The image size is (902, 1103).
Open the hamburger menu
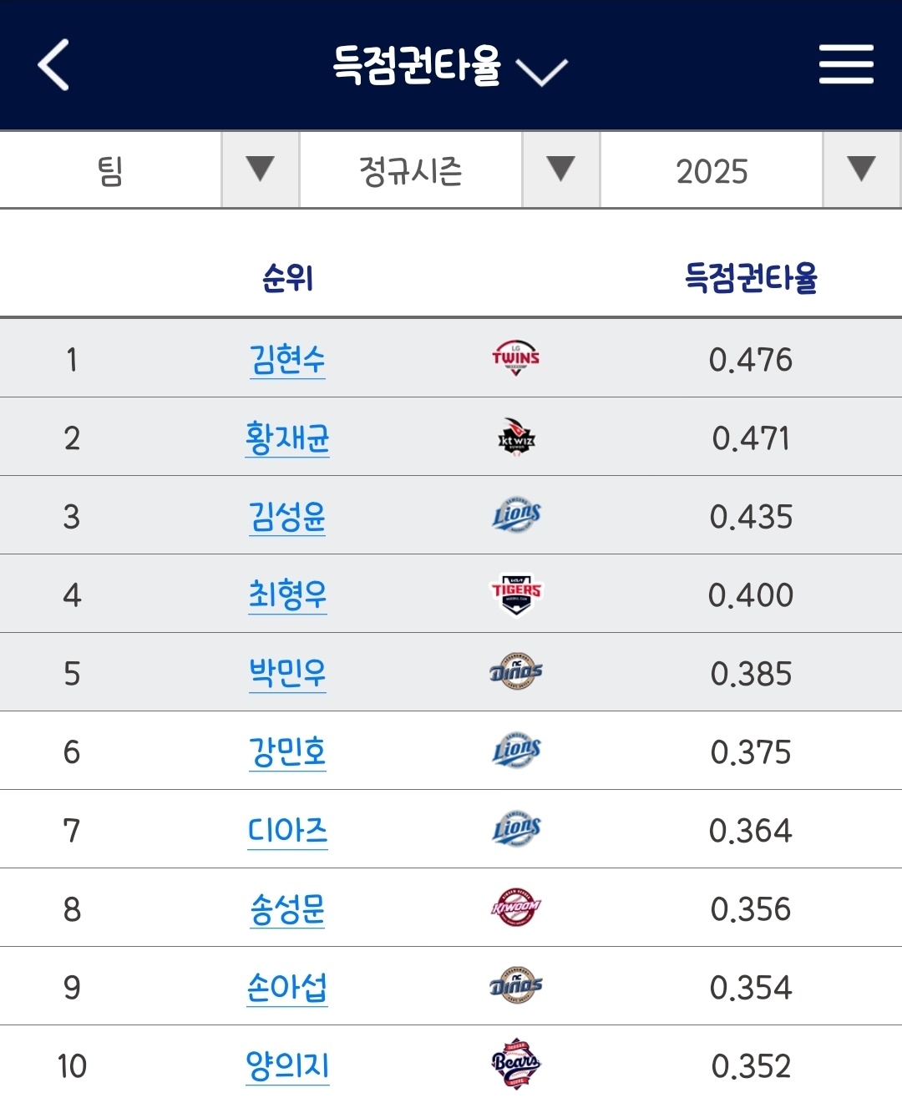(x=846, y=65)
